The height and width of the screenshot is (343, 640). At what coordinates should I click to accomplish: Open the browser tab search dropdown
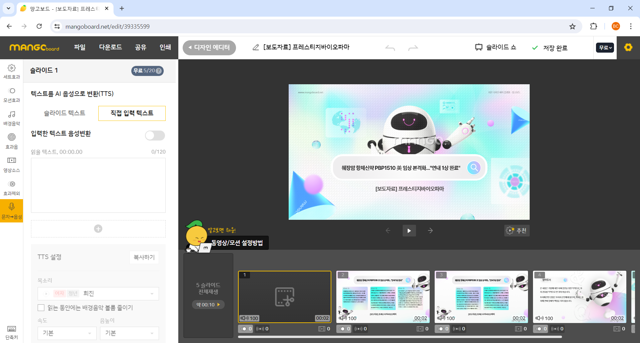point(8,8)
